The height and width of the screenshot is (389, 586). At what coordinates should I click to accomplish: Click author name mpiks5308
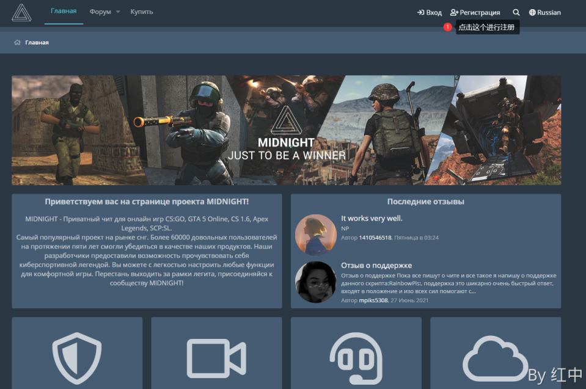(373, 300)
